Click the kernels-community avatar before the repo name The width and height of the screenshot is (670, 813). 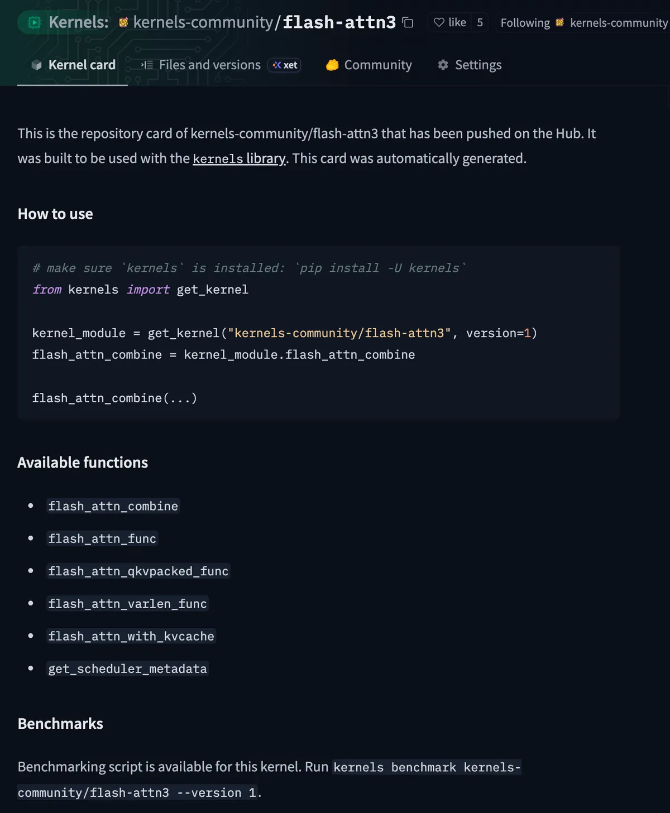[123, 22]
